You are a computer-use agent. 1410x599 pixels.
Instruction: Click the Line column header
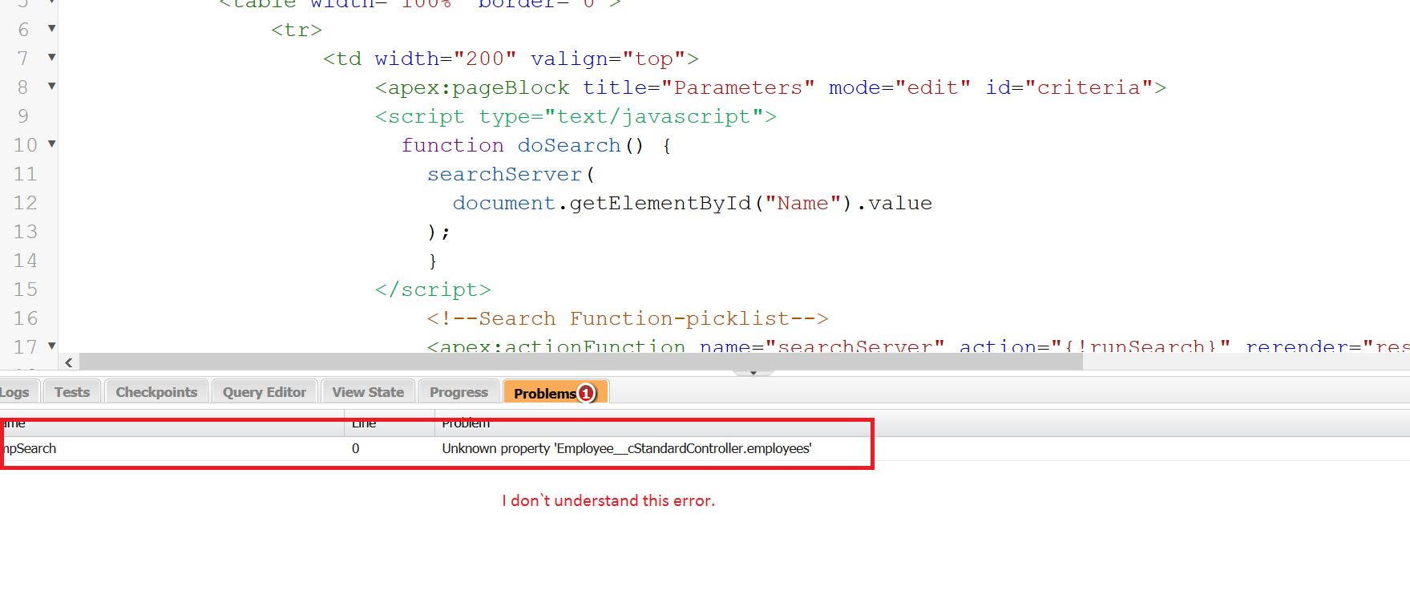pyautogui.click(x=364, y=423)
